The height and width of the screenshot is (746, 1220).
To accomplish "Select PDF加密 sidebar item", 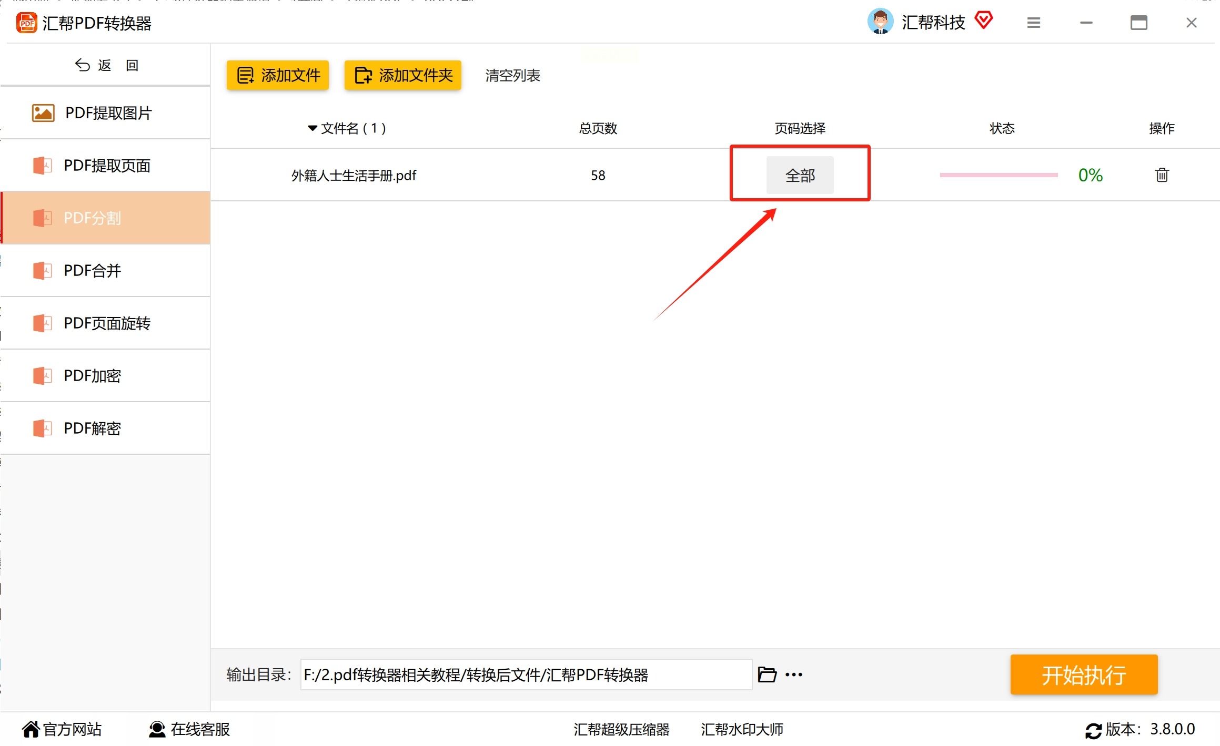I will [x=93, y=376].
